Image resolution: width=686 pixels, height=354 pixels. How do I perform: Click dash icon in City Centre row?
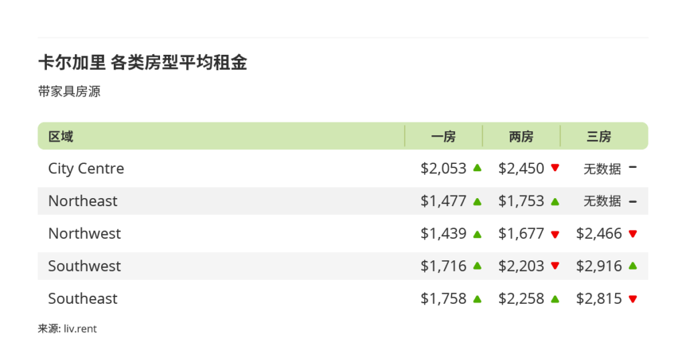click(x=632, y=167)
